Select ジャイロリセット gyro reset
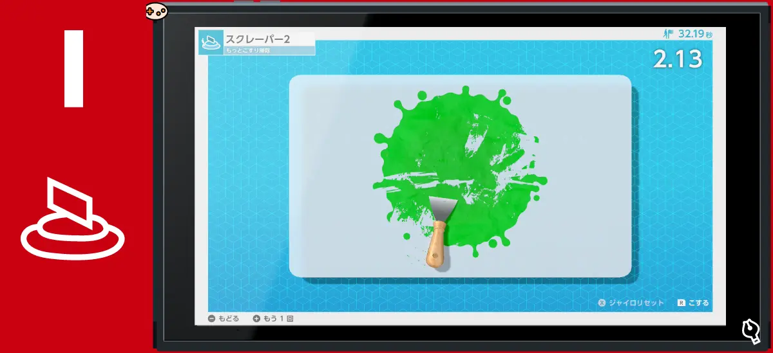Viewport: 773px width, 353px height. (636, 303)
